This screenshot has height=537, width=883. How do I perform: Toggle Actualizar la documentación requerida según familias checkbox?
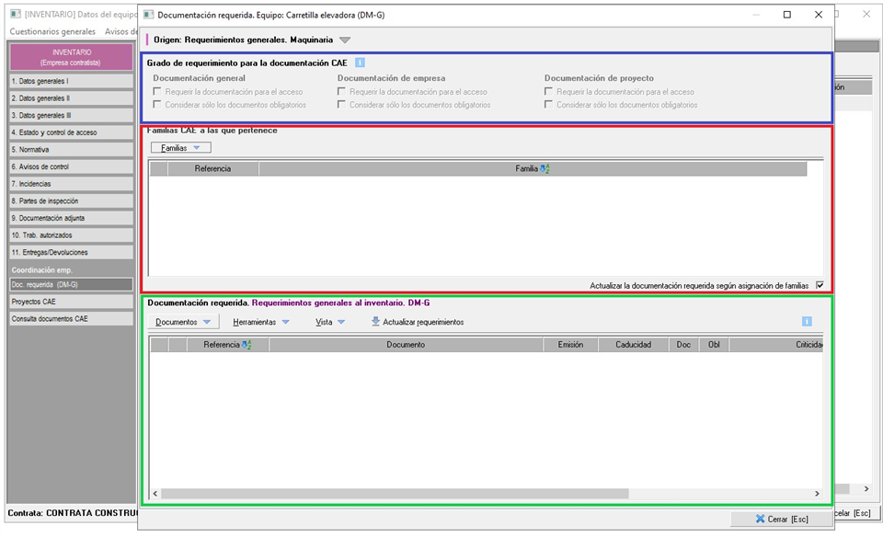coord(819,286)
